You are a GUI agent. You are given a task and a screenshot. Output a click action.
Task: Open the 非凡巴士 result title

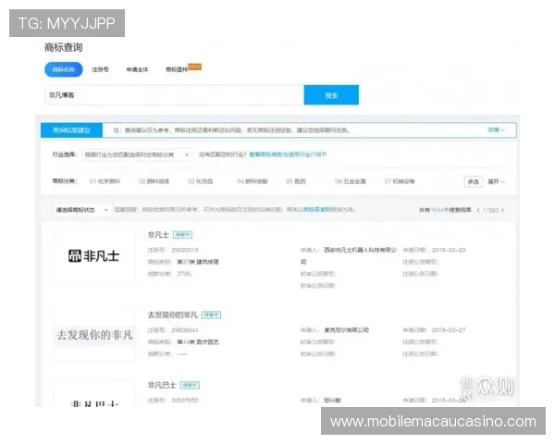162,385
